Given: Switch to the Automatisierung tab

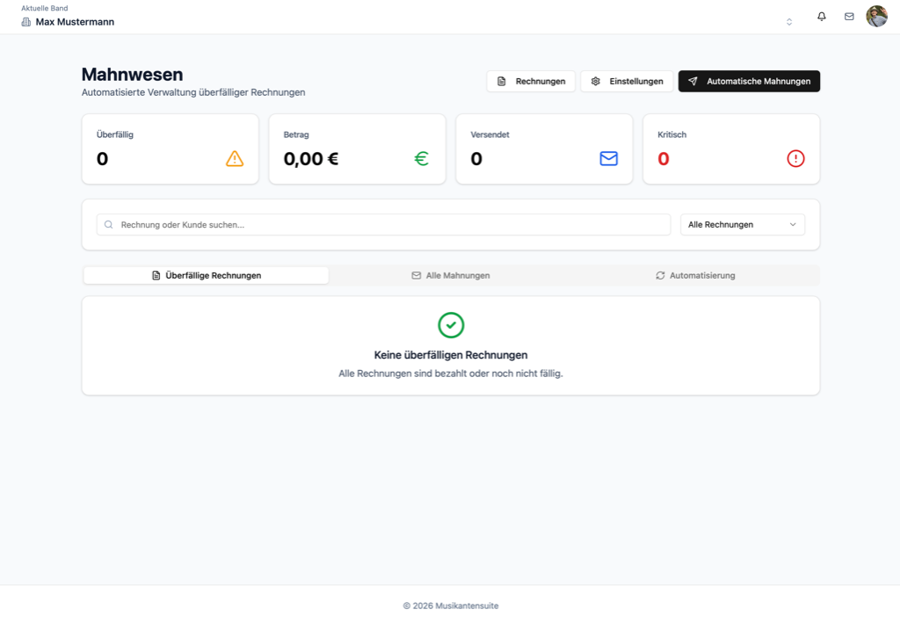Looking at the screenshot, I should 695,276.
